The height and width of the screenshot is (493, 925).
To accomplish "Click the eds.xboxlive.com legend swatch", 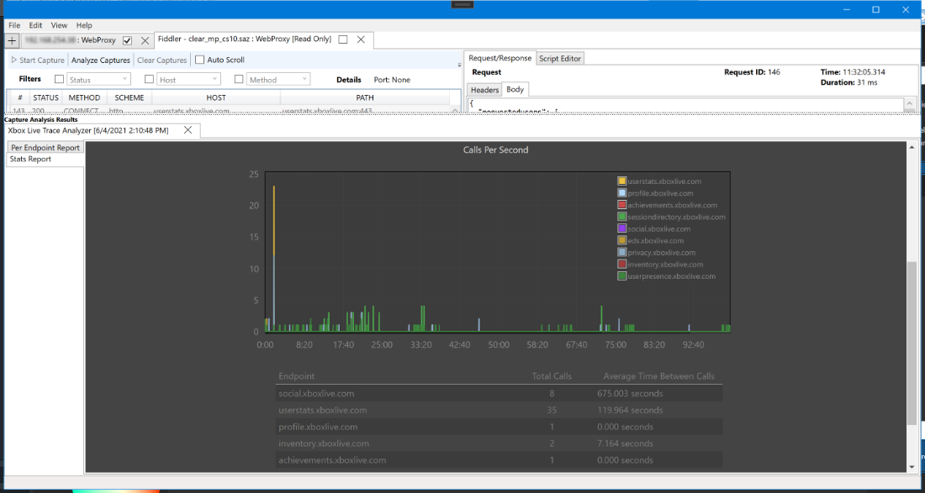I will click(x=621, y=240).
